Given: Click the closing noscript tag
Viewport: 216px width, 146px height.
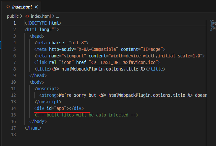Looking at the screenshot, I should 48,102.
